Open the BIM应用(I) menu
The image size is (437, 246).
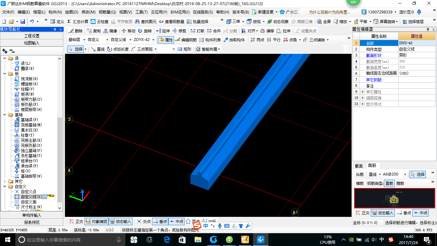pyautogui.click(x=180, y=12)
